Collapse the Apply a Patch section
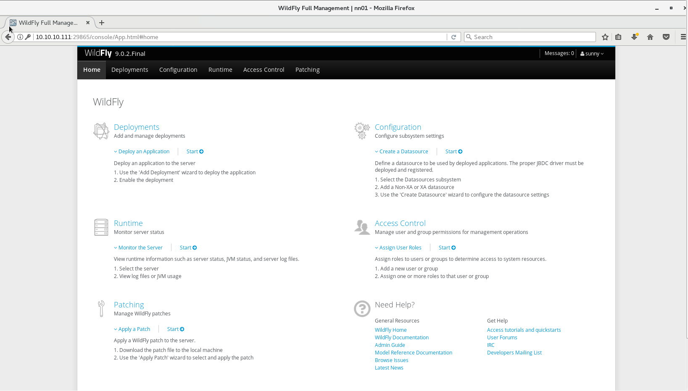Viewport: 688px width, 391px height. (x=132, y=329)
